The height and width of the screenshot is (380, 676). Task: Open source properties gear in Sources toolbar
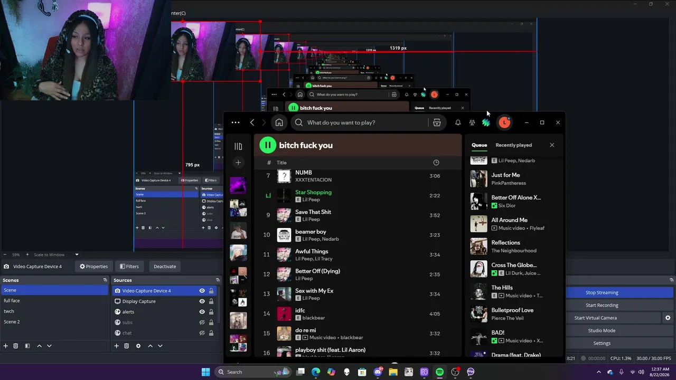pos(138,346)
